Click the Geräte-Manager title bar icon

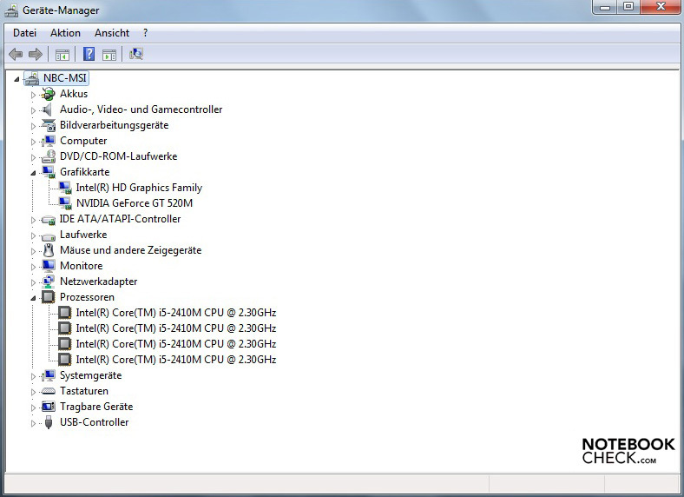12,10
